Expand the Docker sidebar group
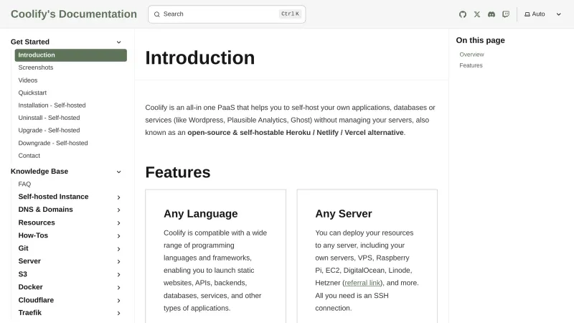The width and height of the screenshot is (574, 323). click(118, 288)
